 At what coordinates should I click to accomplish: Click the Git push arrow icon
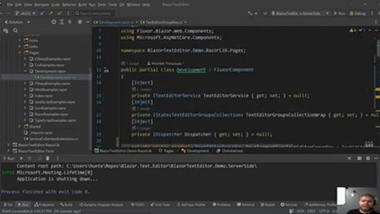coord(51,13)
